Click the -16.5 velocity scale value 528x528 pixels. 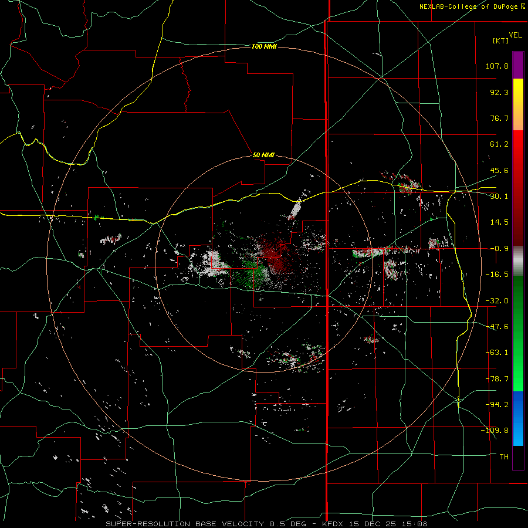(497, 275)
